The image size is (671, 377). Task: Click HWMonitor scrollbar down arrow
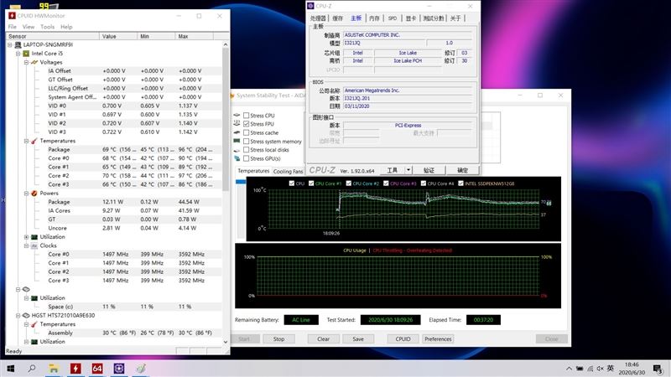[226, 342]
